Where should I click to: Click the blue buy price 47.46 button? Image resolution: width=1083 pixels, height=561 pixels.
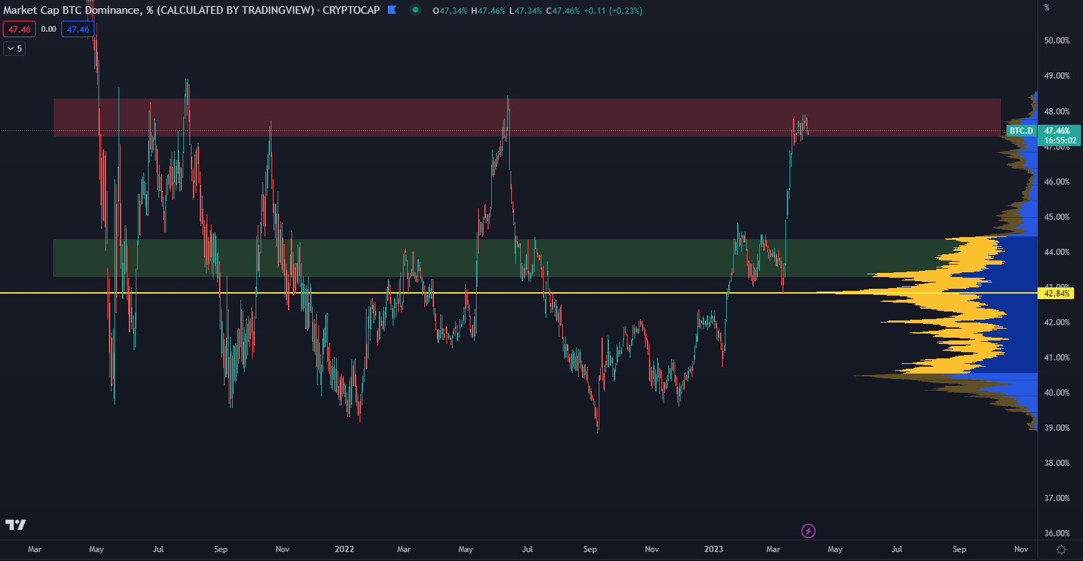point(78,30)
